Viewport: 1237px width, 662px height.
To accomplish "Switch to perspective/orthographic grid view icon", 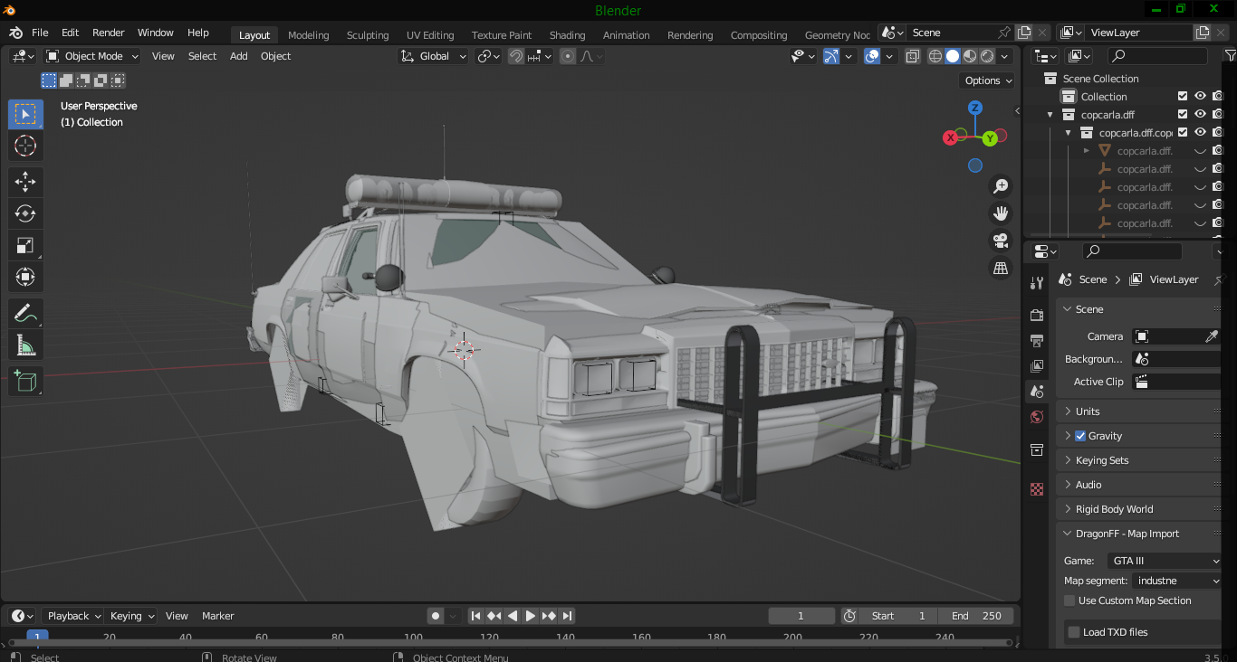I will tap(1001, 269).
